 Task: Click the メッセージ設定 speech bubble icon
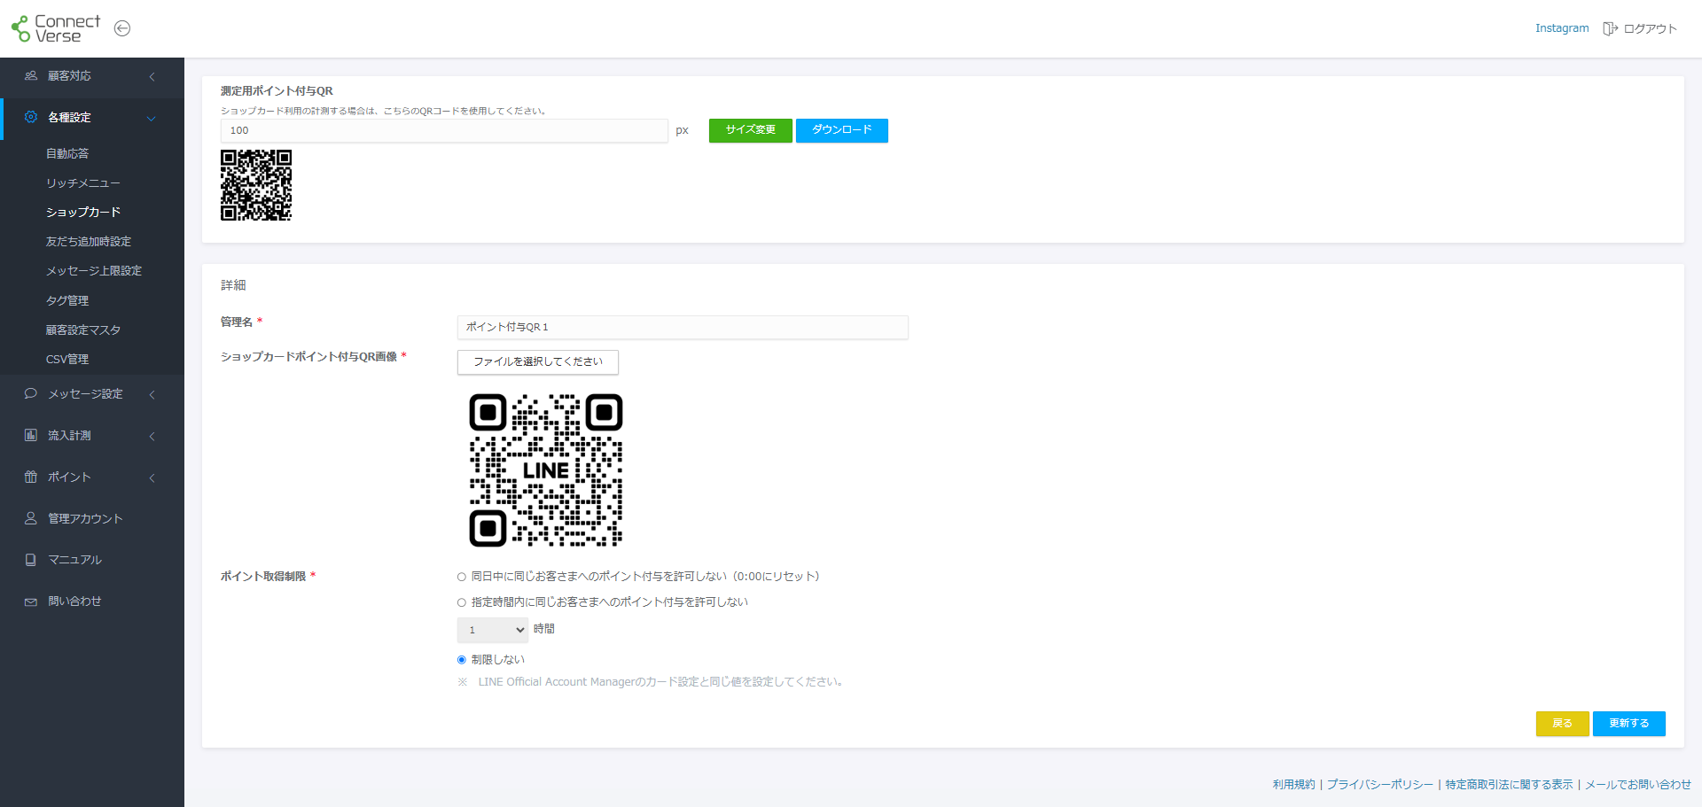click(x=31, y=393)
